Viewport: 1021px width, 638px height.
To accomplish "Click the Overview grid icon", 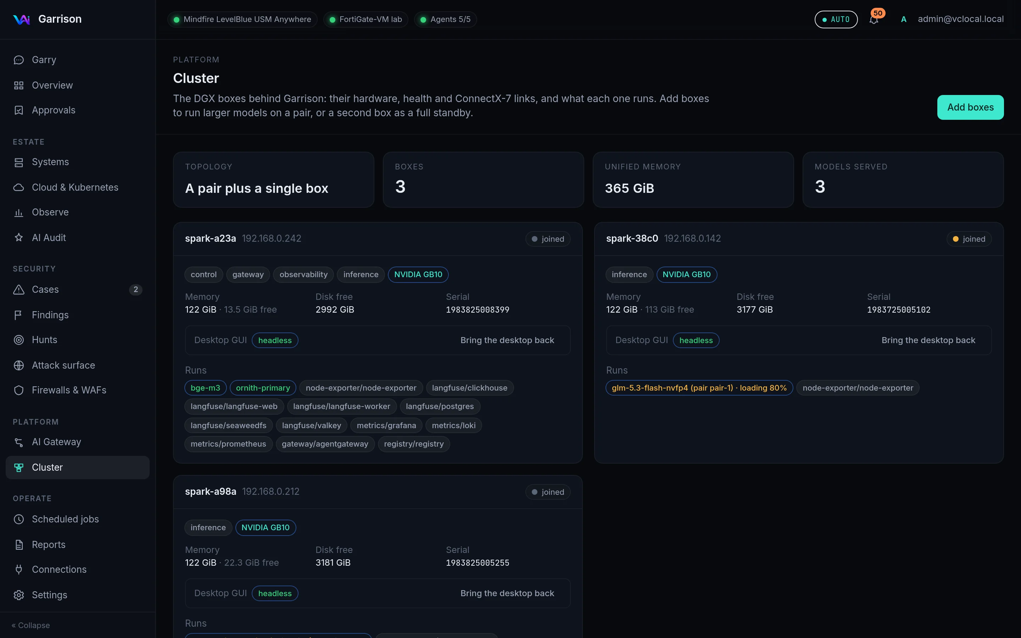I will (x=18, y=85).
